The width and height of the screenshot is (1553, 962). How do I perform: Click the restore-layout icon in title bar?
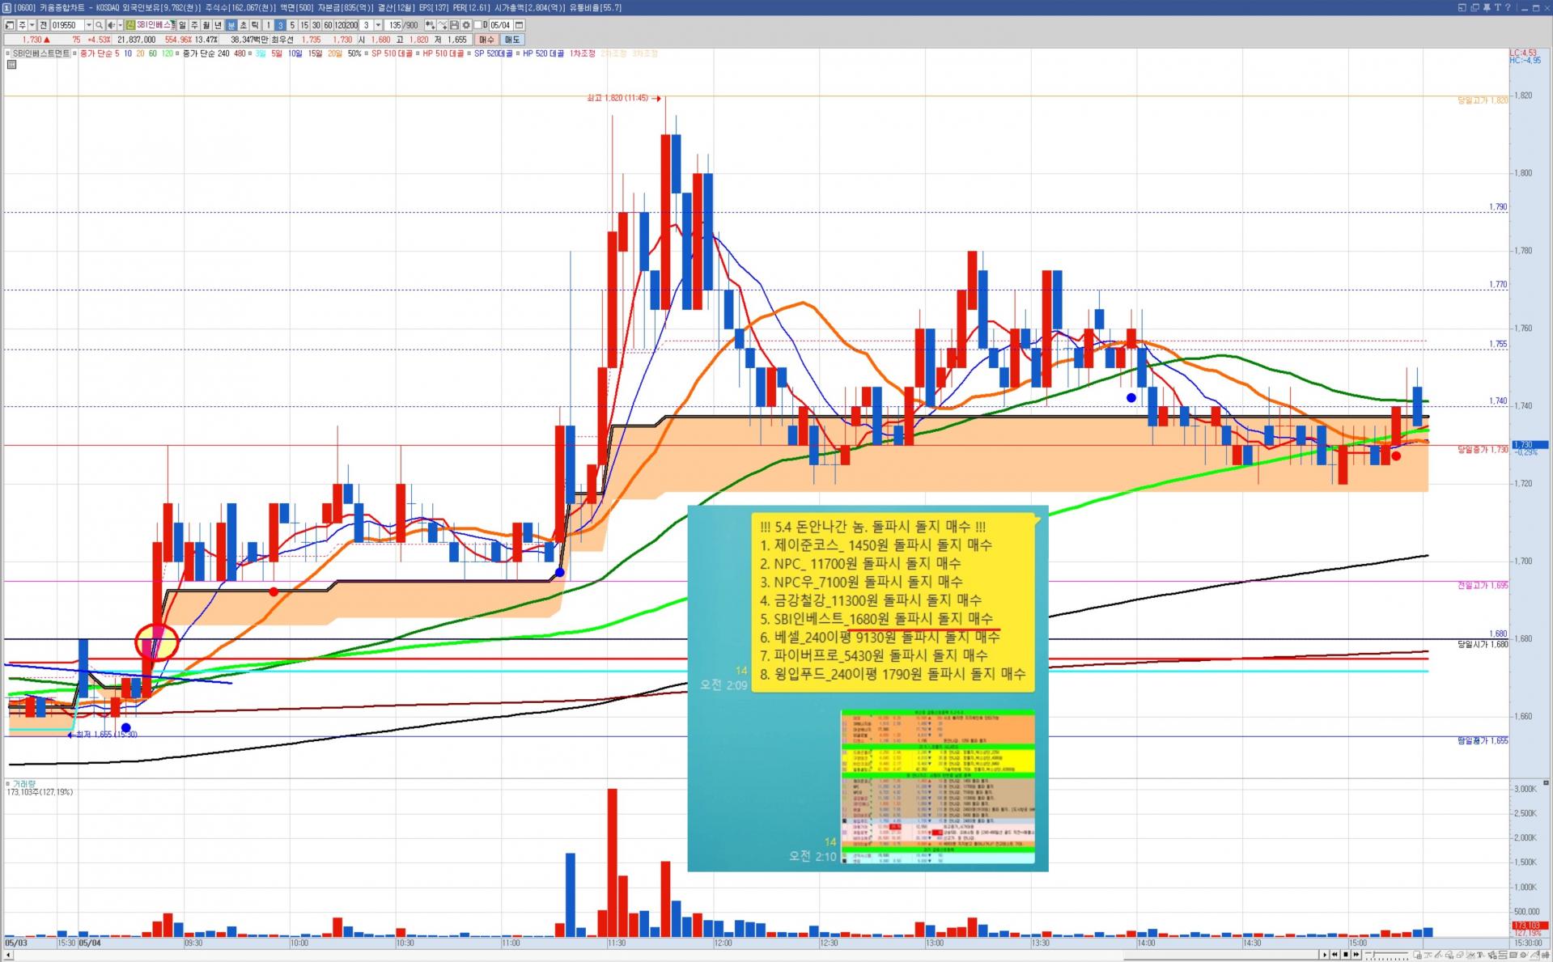1462,7
